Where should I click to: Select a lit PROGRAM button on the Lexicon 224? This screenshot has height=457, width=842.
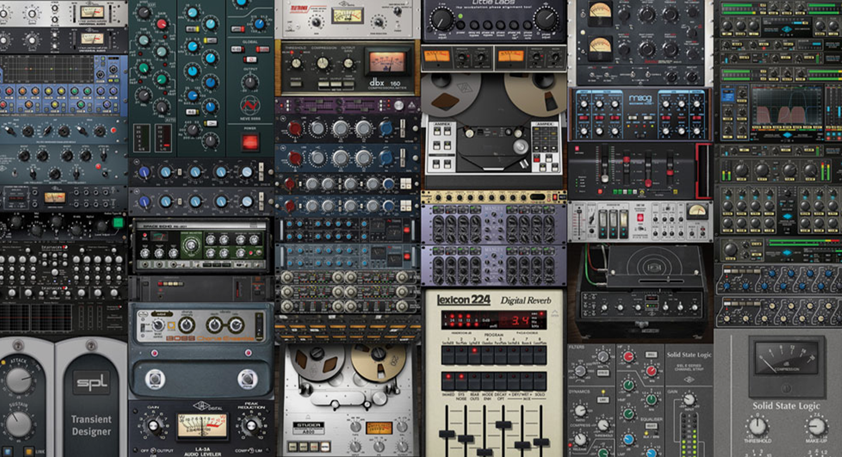pos(474,350)
